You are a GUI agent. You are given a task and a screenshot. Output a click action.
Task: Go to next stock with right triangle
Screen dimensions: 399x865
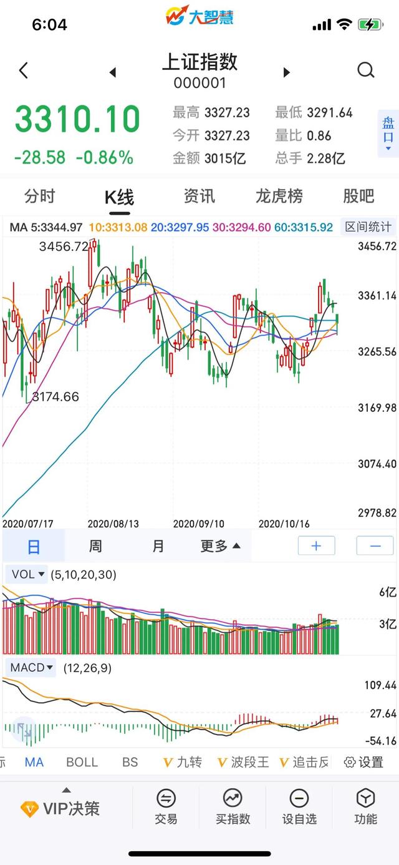pos(287,72)
